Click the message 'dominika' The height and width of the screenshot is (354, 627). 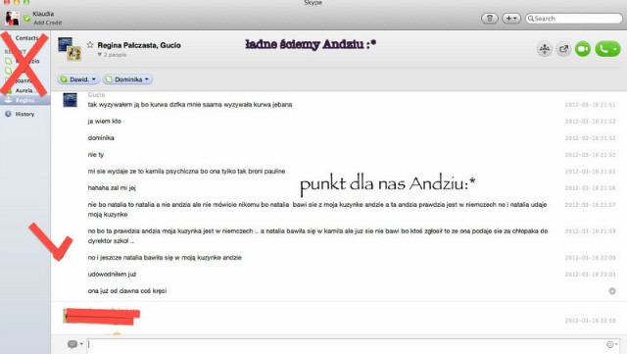(101, 137)
